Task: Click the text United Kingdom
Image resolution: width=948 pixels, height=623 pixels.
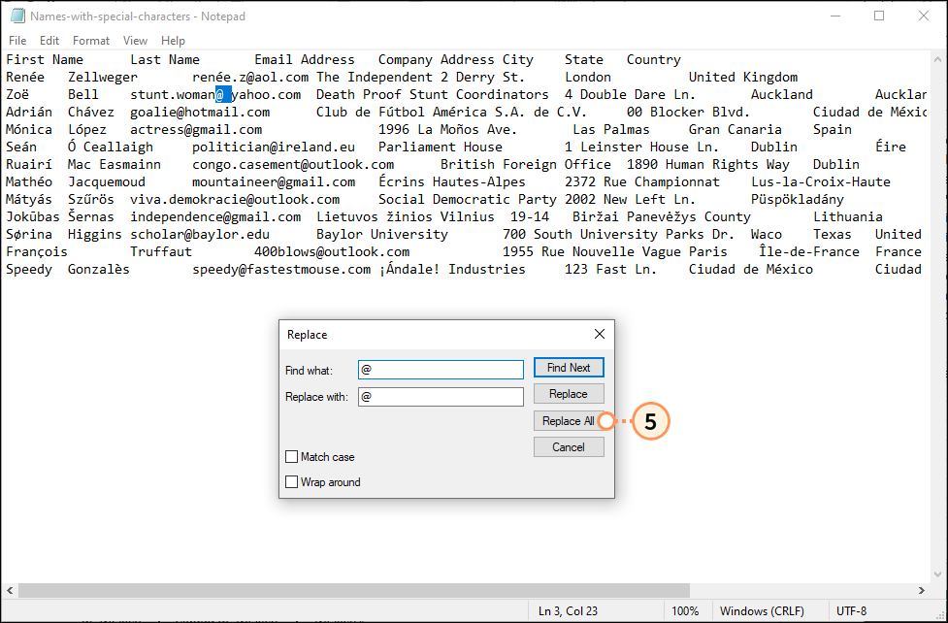Action: 743,77
